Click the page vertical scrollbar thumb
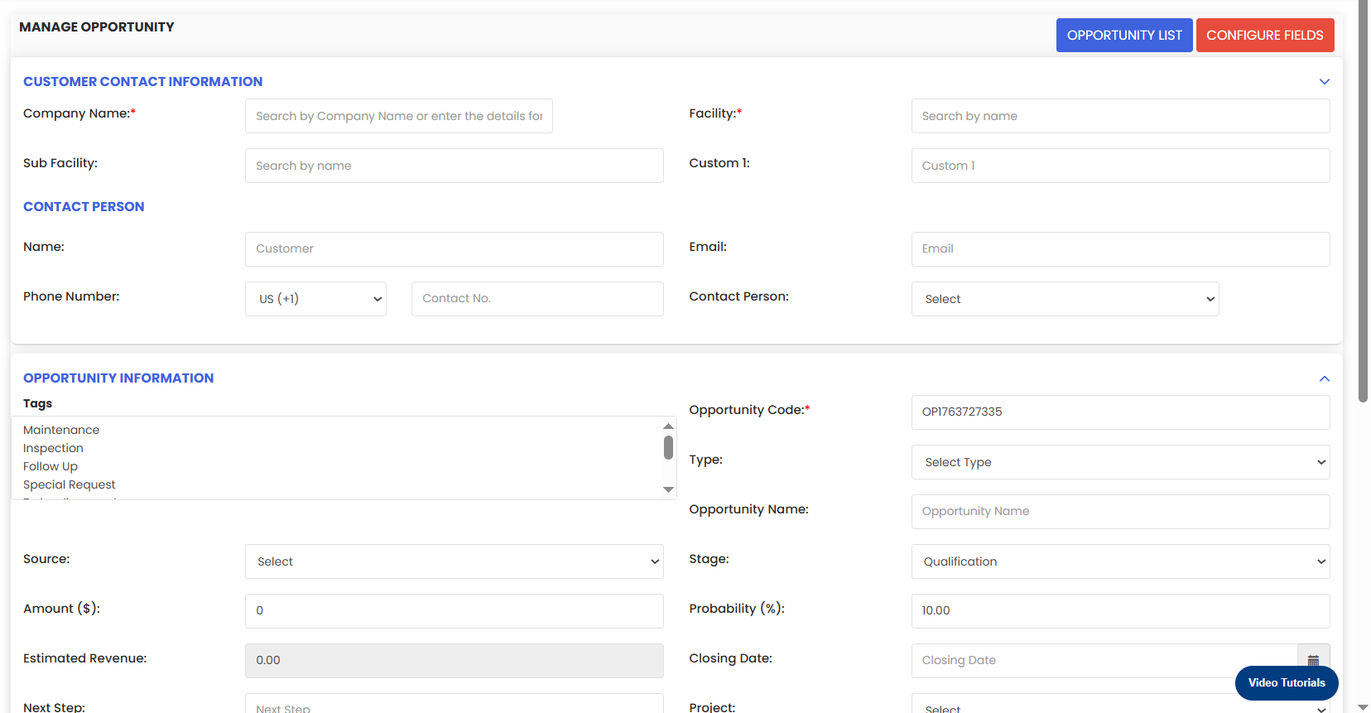 pos(1364,203)
